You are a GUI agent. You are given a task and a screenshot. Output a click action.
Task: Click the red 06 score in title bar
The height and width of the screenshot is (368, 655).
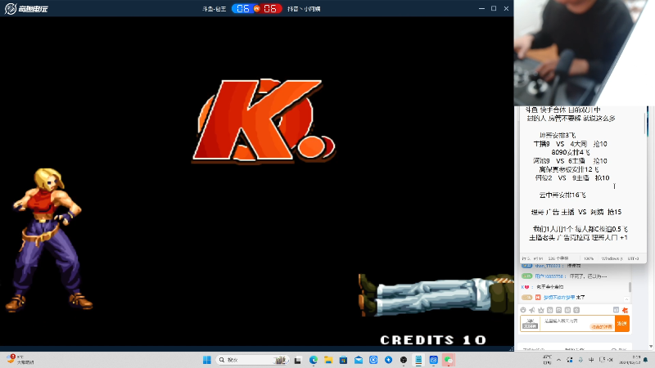pyautogui.click(x=270, y=8)
